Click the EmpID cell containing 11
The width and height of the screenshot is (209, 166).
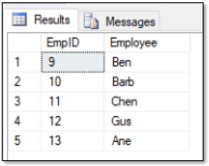point(72,101)
